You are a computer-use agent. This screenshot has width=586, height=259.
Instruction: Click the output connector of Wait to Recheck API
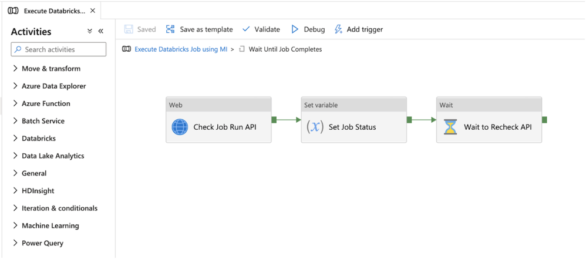pyautogui.click(x=544, y=120)
